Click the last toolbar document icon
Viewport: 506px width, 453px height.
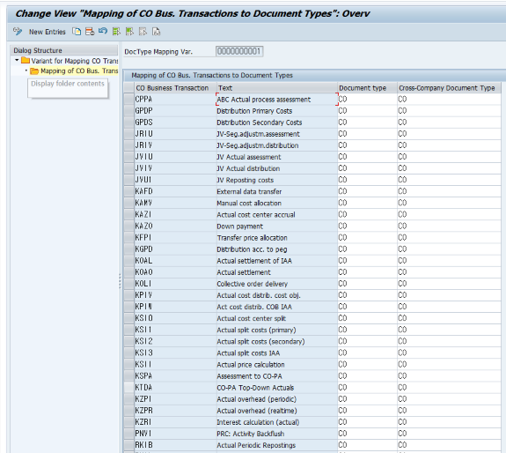tap(156, 32)
